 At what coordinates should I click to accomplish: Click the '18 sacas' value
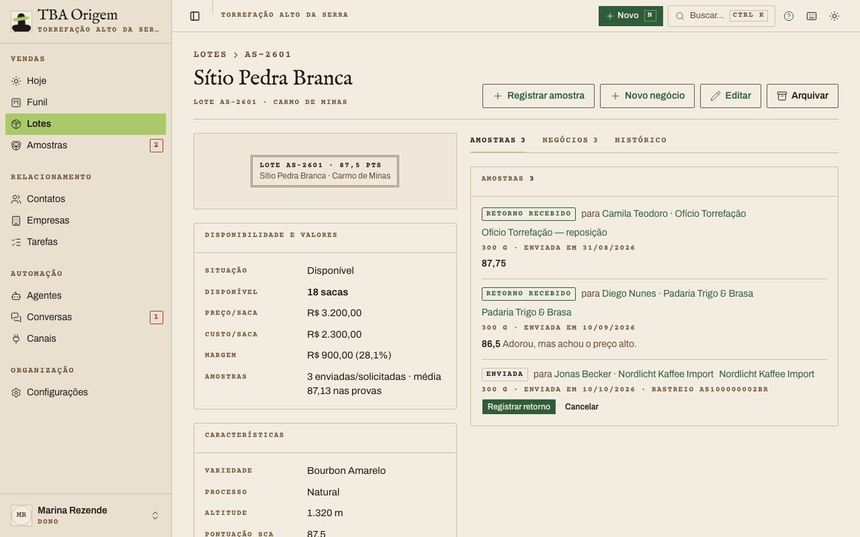click(328, 292)
